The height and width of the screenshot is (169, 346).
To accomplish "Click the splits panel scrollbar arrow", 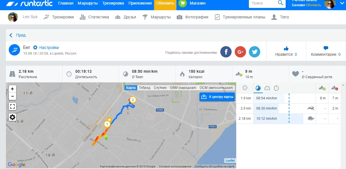I will tap(343, 85).
